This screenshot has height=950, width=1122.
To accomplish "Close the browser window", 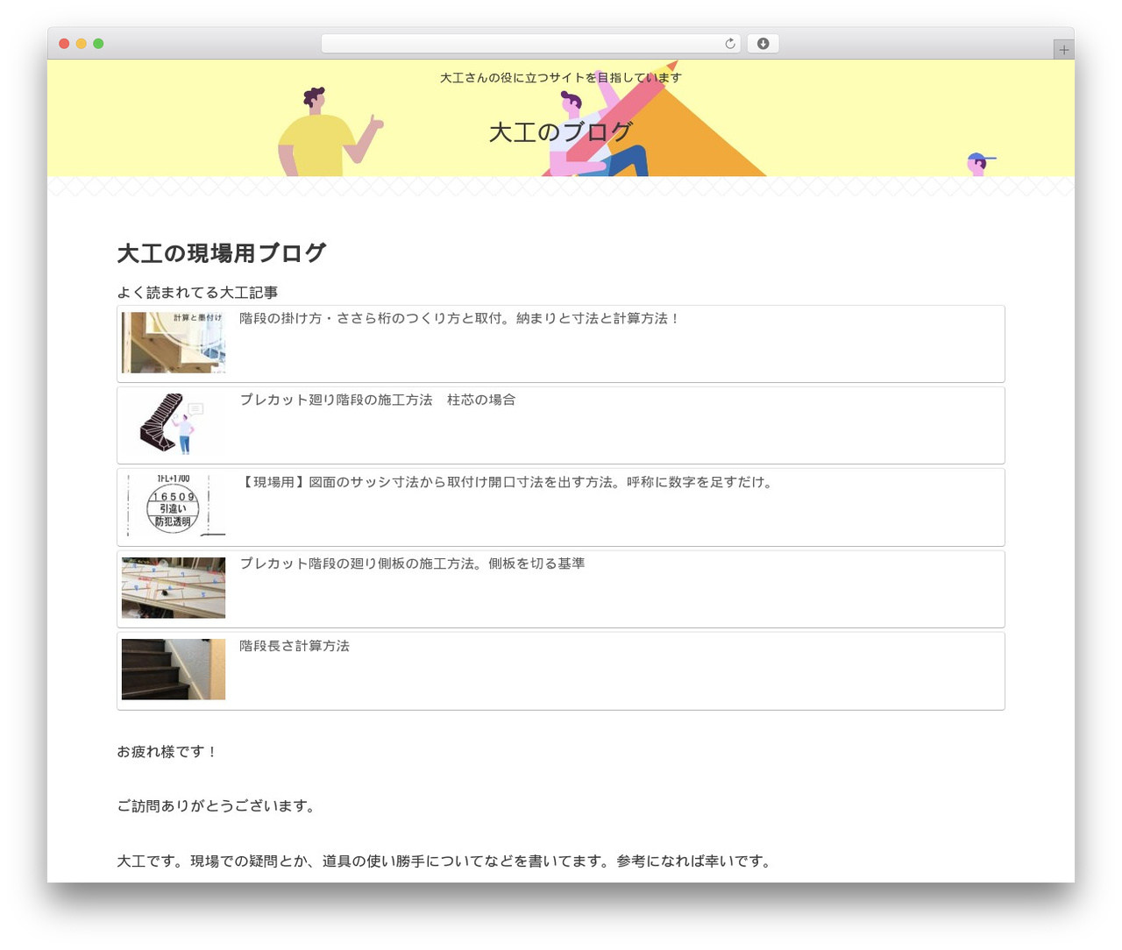I will pos(64,44).
